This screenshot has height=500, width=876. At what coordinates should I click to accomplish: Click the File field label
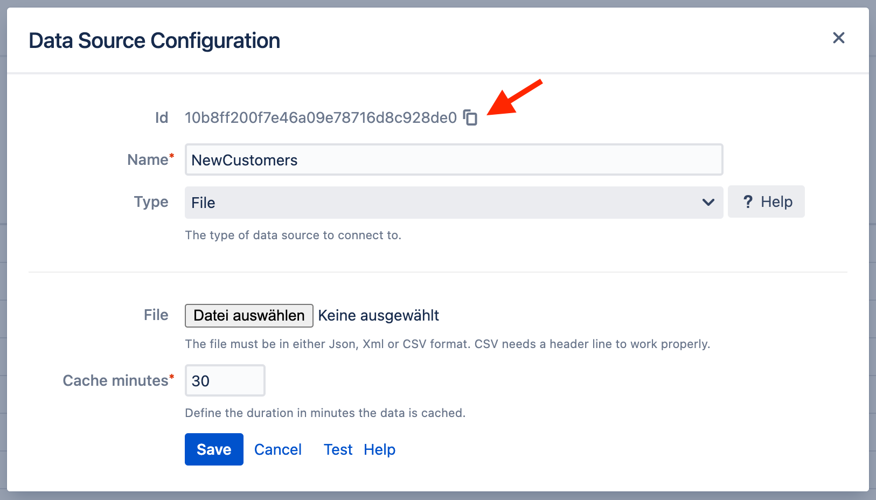[156, 315]
